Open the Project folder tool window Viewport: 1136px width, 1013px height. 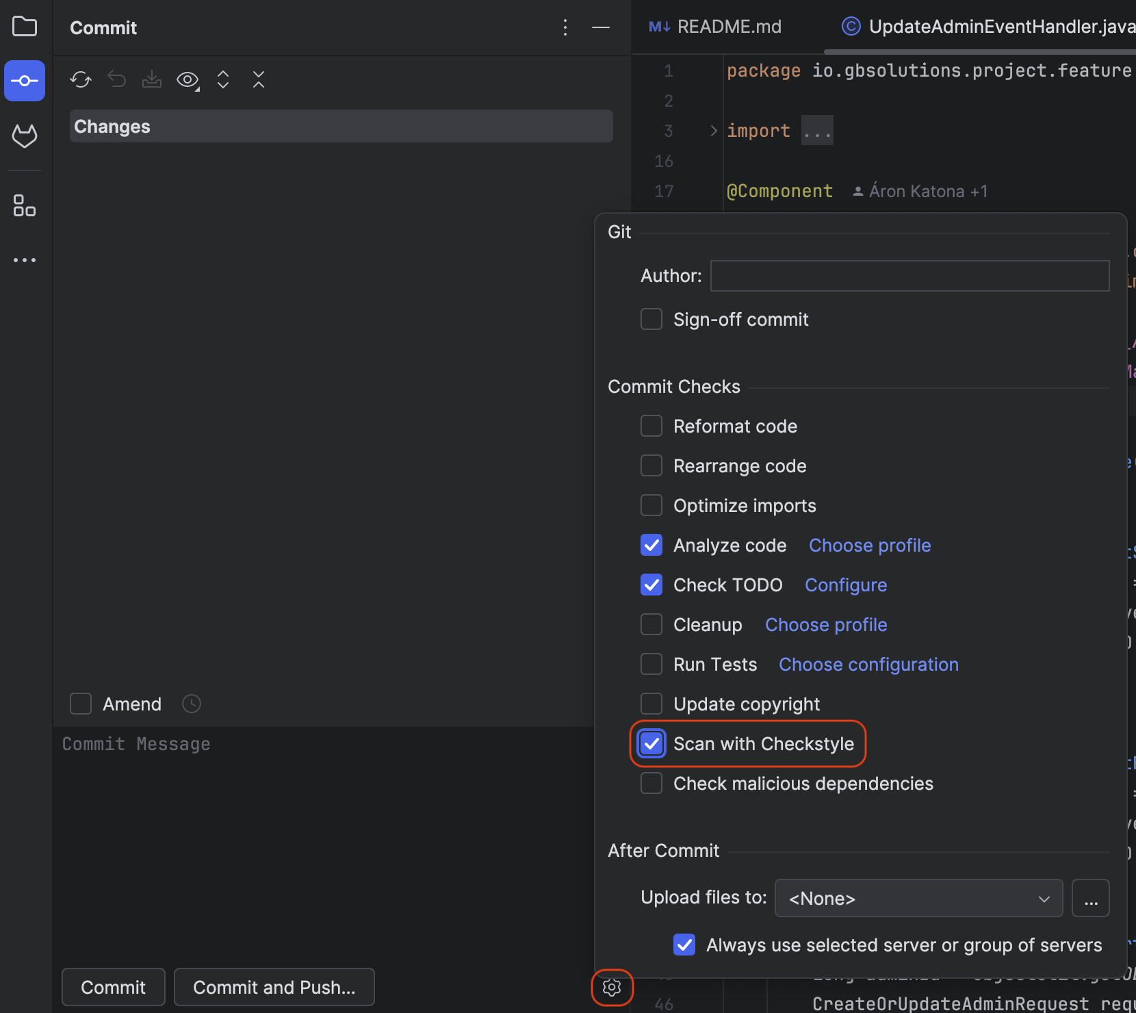click(x=25, y=27)
